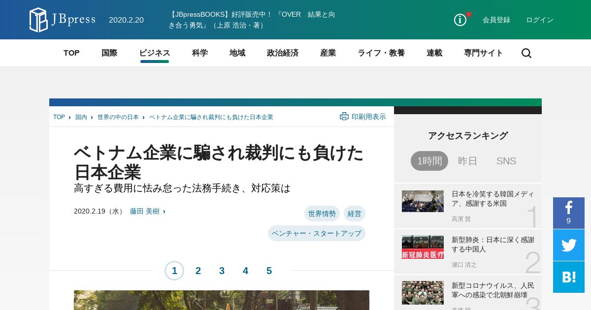This screenshot has height=310, width=591.
Task: Open the information notification icon
Action: click(x=460, y=20)
